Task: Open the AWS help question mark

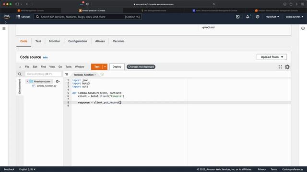Action: [x=258, y=17]
